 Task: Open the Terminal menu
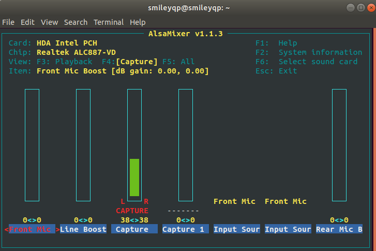coord(109,22)
